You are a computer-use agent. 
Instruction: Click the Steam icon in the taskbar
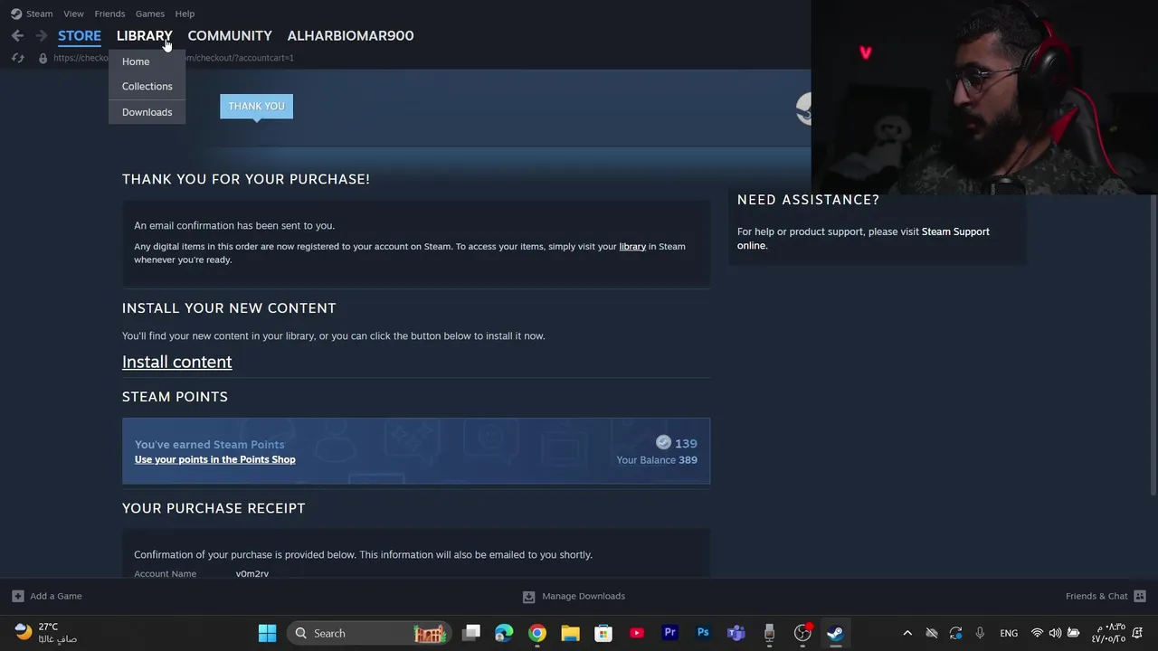coord(835,633)
